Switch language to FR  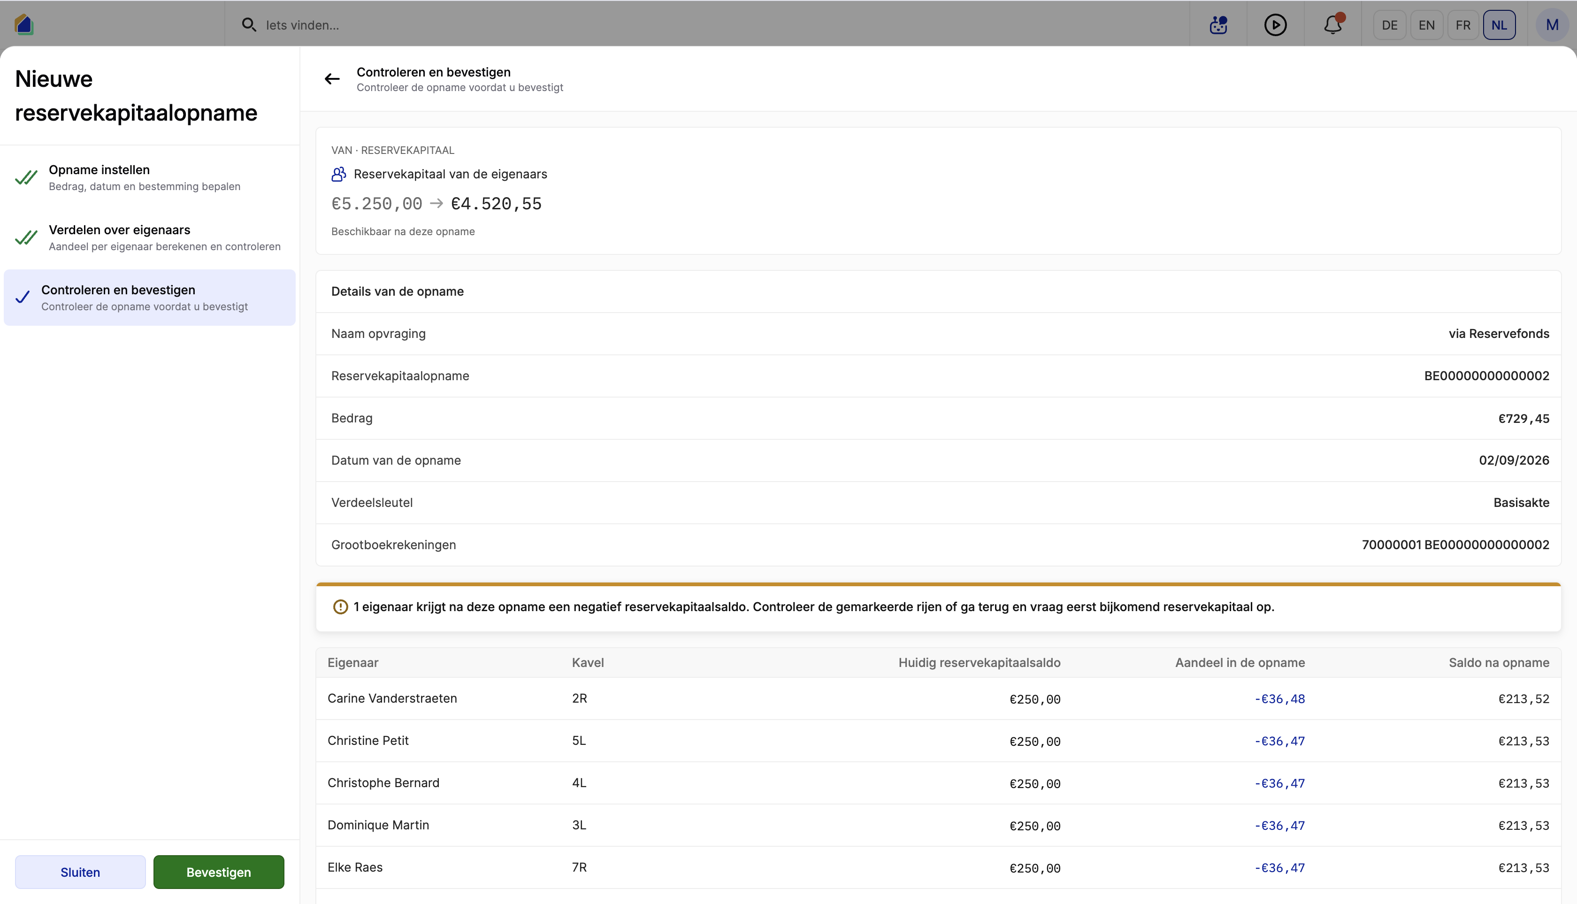pyautogui.click(x=1463, y=25)
